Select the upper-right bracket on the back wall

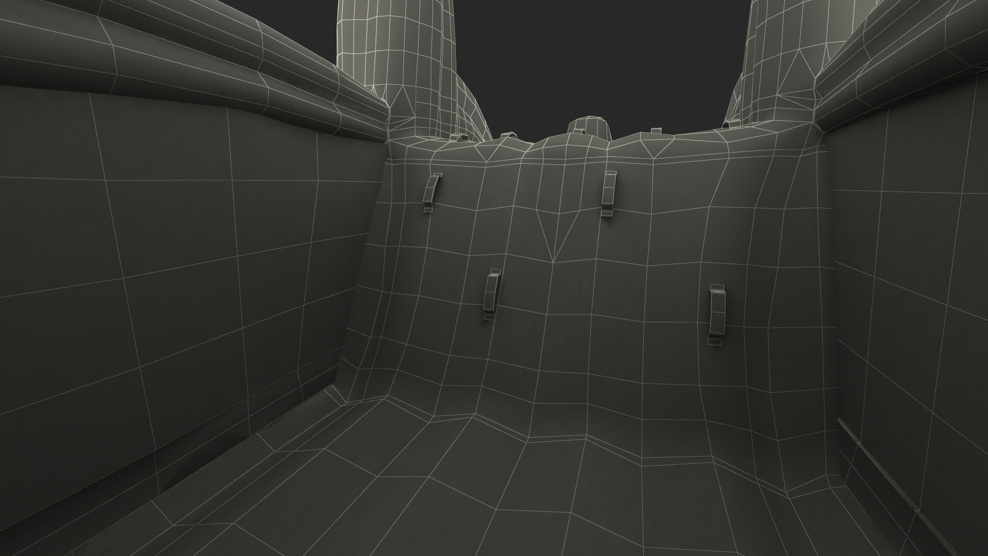click(609, 195)
